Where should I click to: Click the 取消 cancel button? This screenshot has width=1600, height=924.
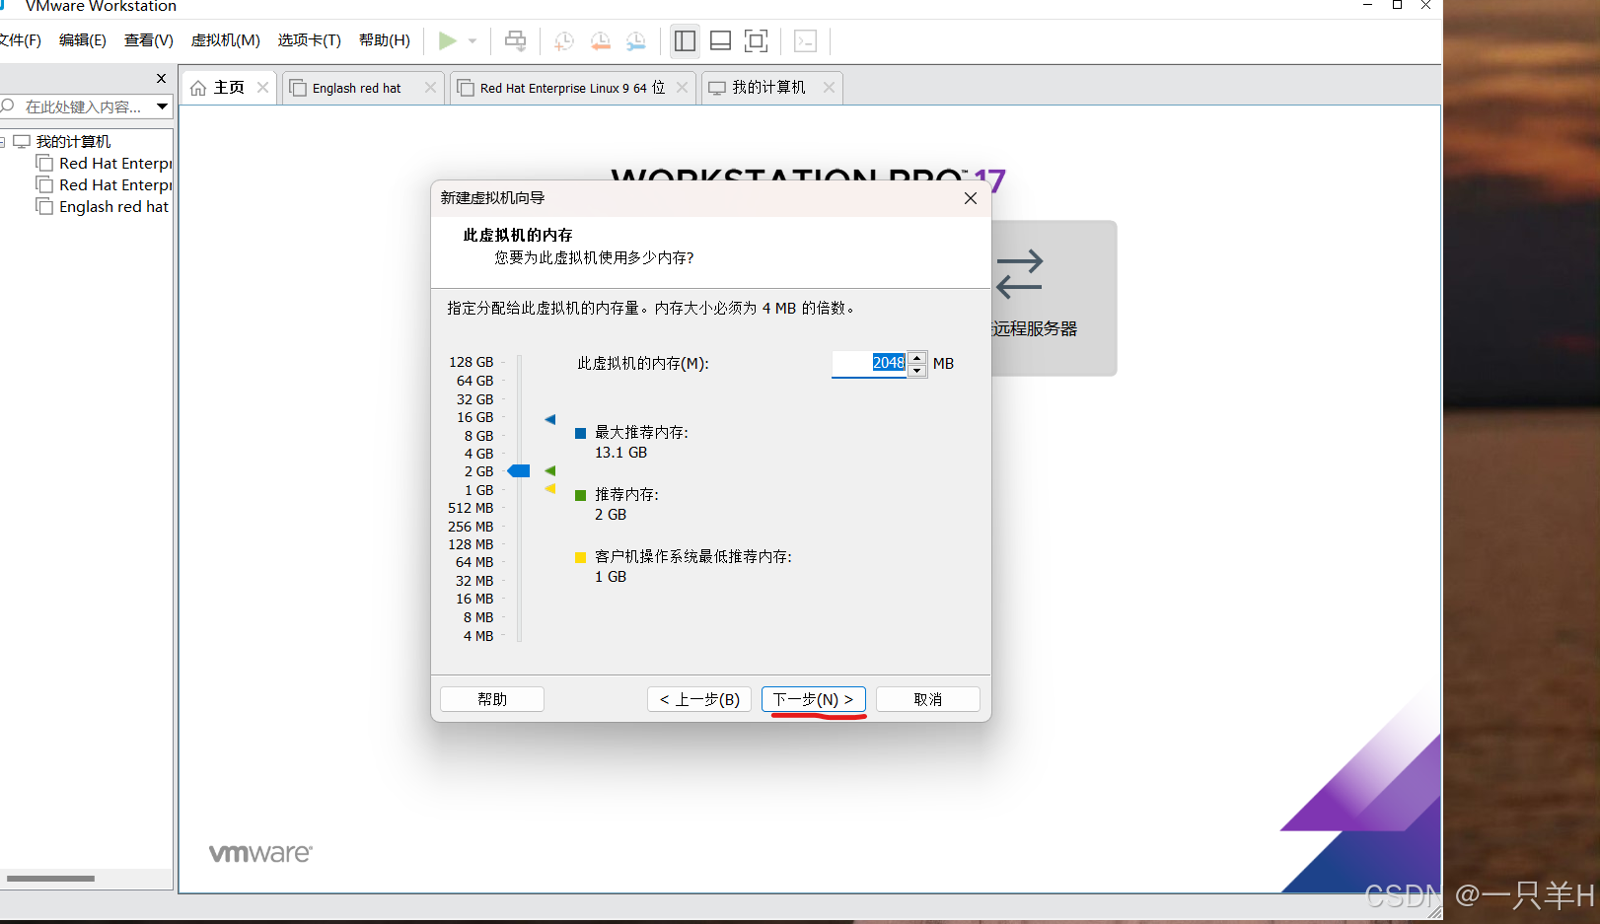[928, 699]
